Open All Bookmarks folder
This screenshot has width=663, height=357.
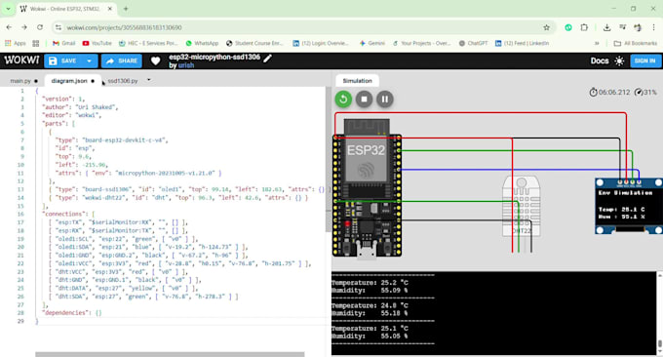(x=636, y=43)
